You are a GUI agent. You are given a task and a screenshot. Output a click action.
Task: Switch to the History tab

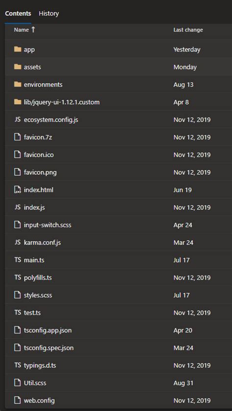[48, 13]
